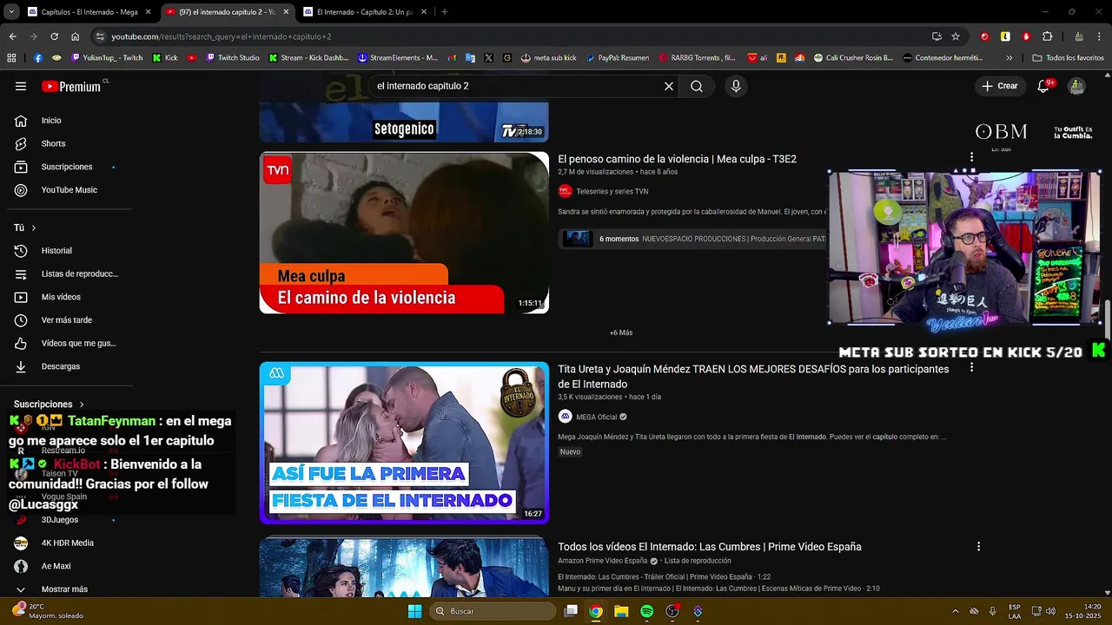
Task: Run search with magnifying glass button
Action: pyautogui.click(x=697, y=86)
